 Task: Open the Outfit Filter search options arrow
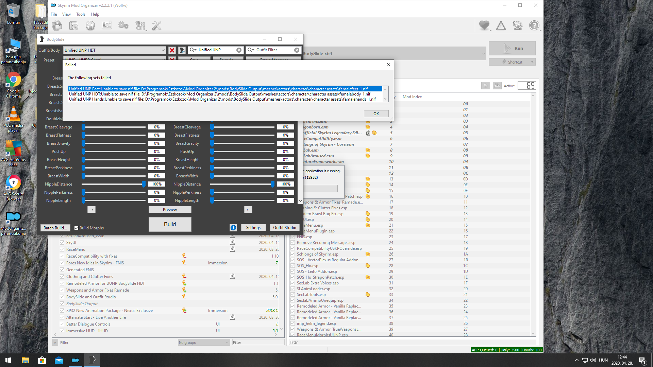pos(251,50)
